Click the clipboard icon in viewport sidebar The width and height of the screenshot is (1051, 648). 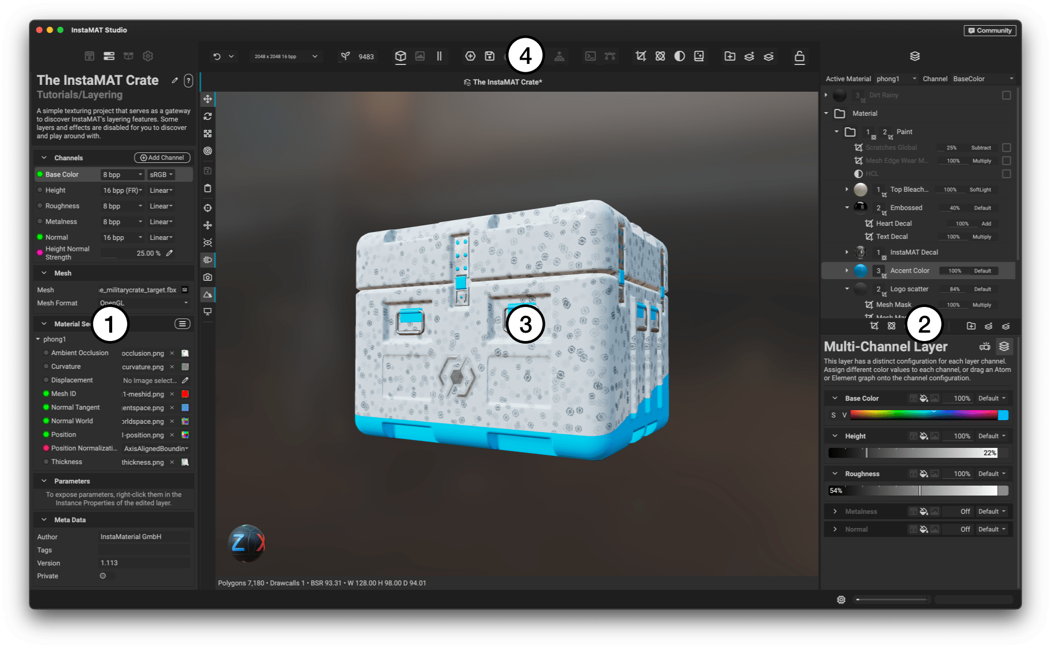pos(208,188)
